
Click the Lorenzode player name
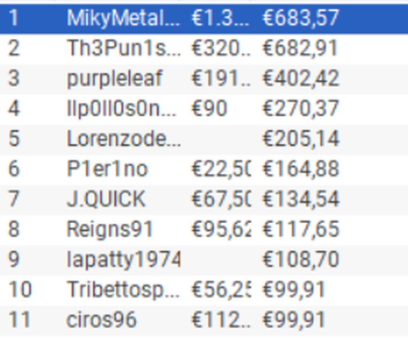point(123,139)
